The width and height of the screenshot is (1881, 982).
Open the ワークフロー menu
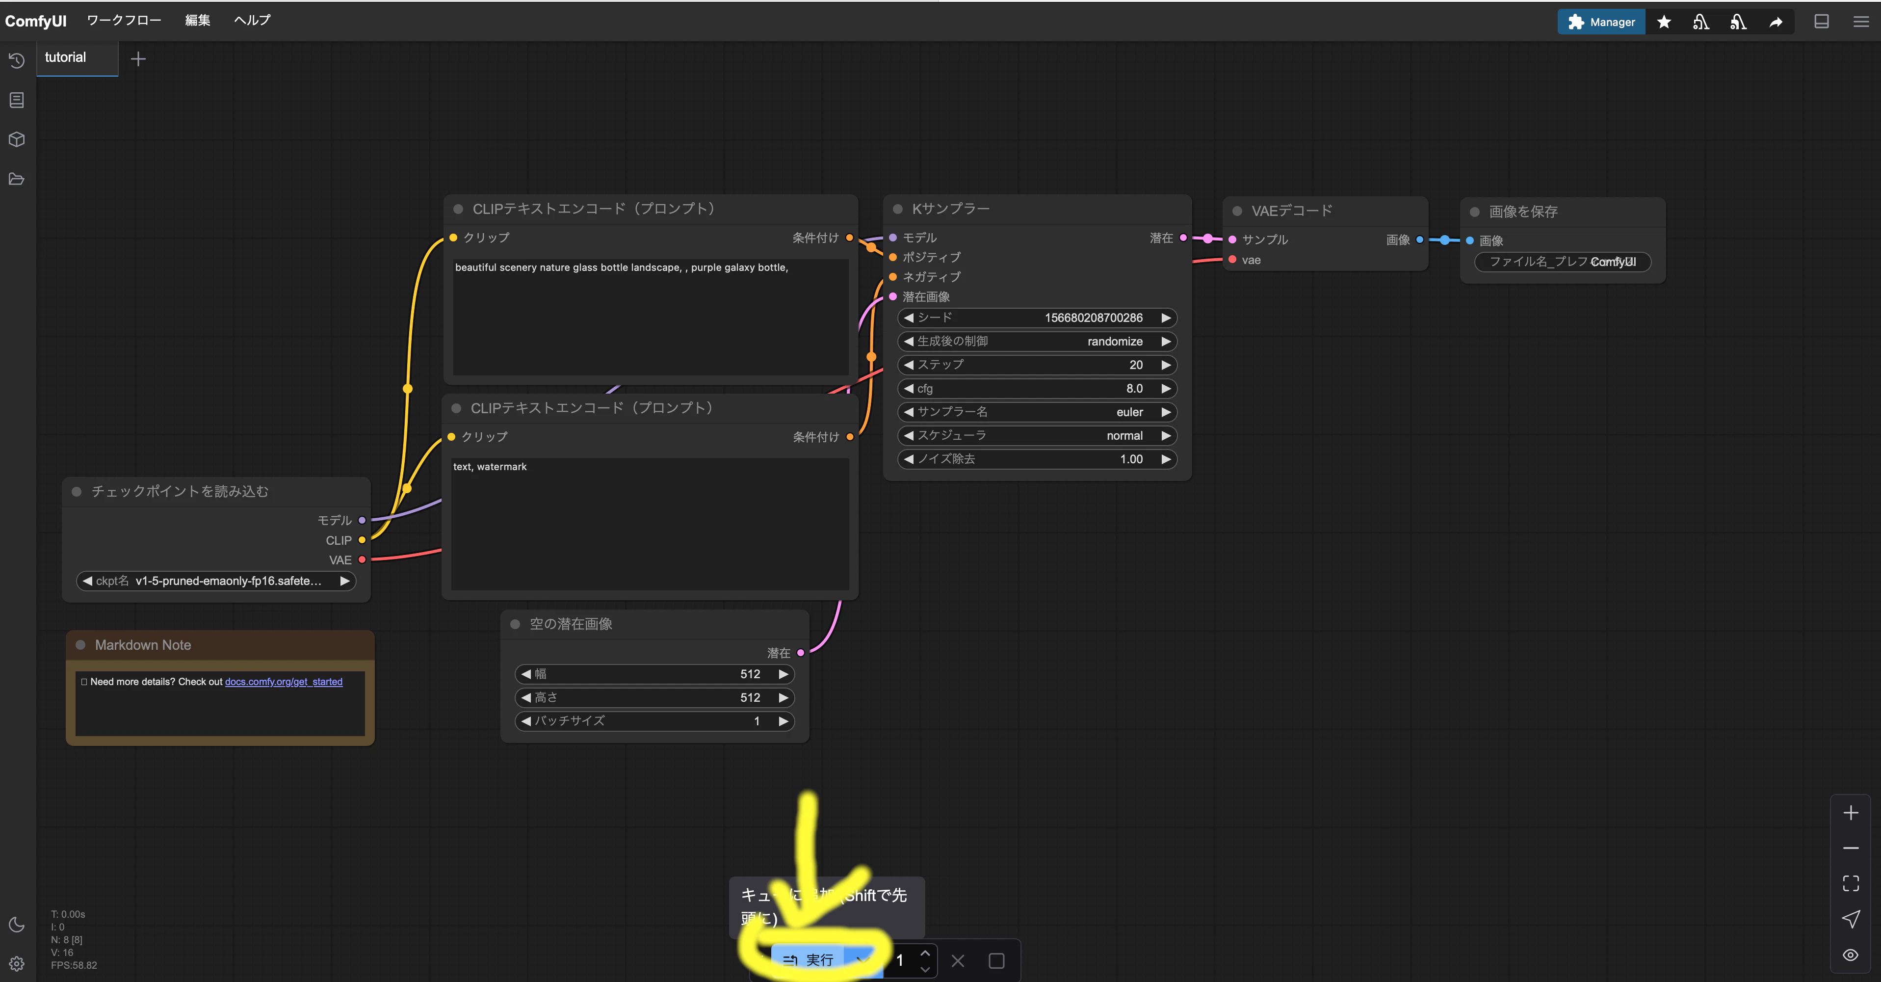(x=124, y=21)
